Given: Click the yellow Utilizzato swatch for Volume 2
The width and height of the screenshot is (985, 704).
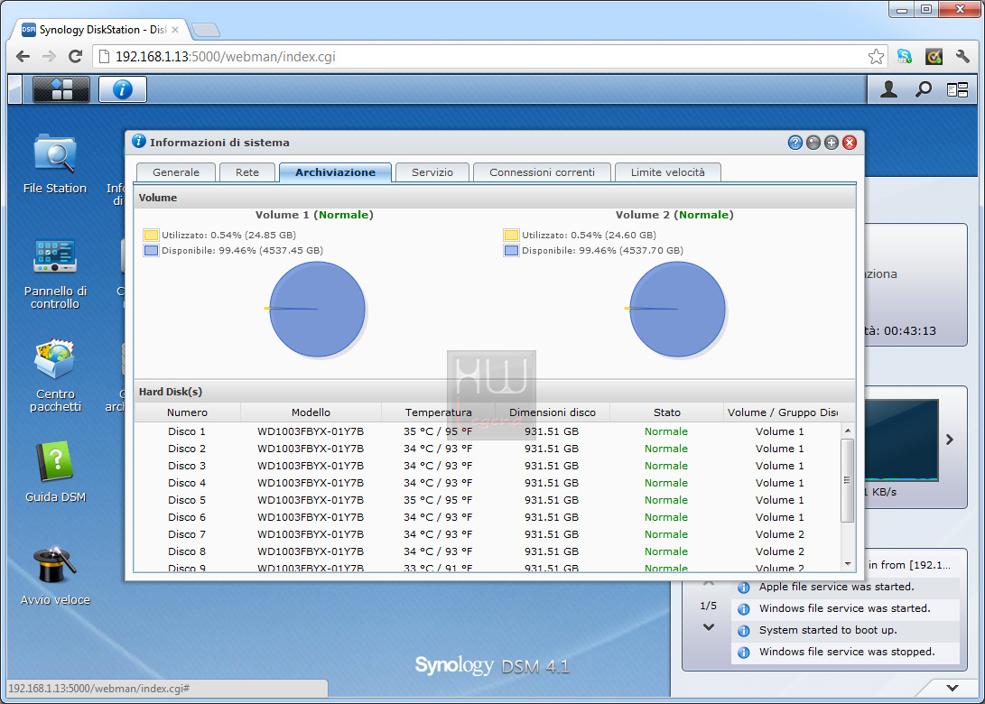Looking at the screenshot, I should 511,235.
